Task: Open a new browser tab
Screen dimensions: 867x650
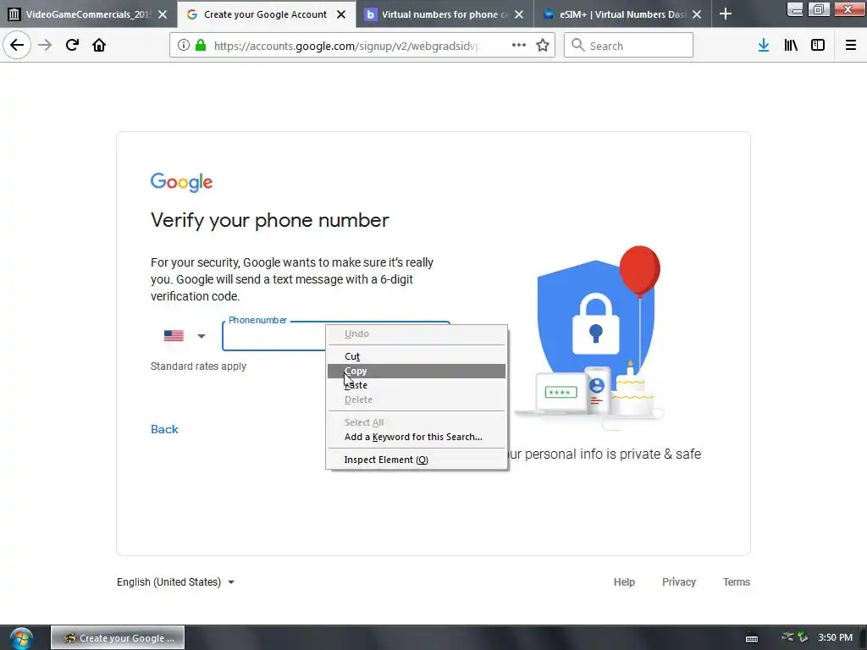Action: tap(726, 14)
